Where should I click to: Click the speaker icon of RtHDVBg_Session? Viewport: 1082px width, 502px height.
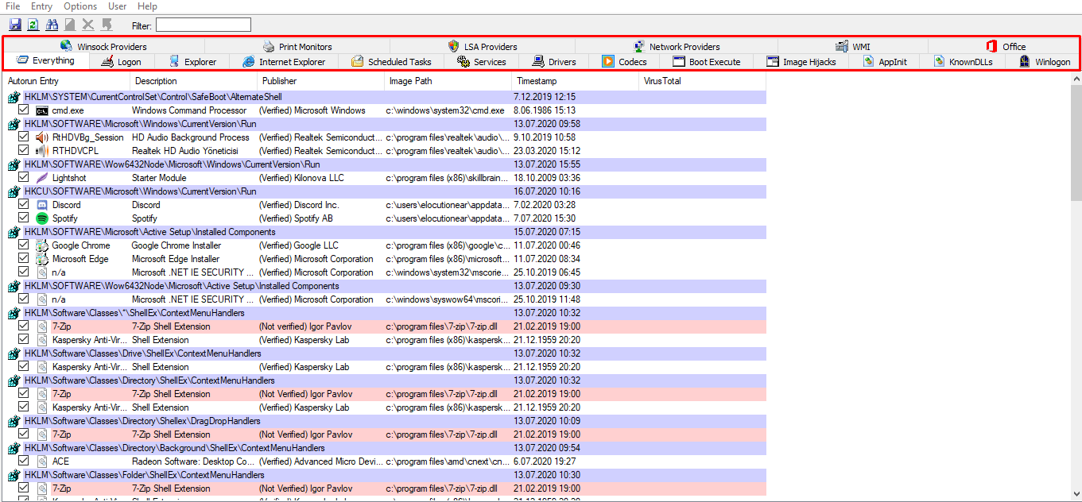[x=42, y=137]
